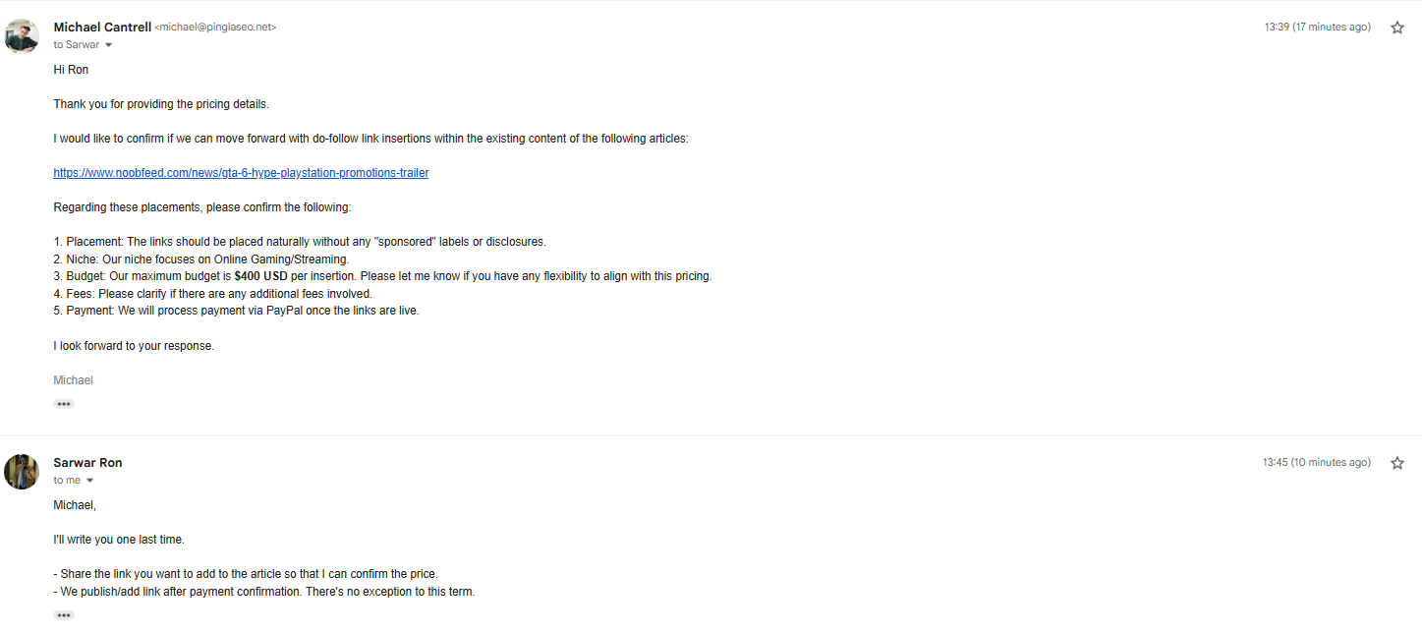This screenshot has width=1422, height=633.
Task: Show trimmed content in Sarwar's reply
Action: [x=64, y=615]
